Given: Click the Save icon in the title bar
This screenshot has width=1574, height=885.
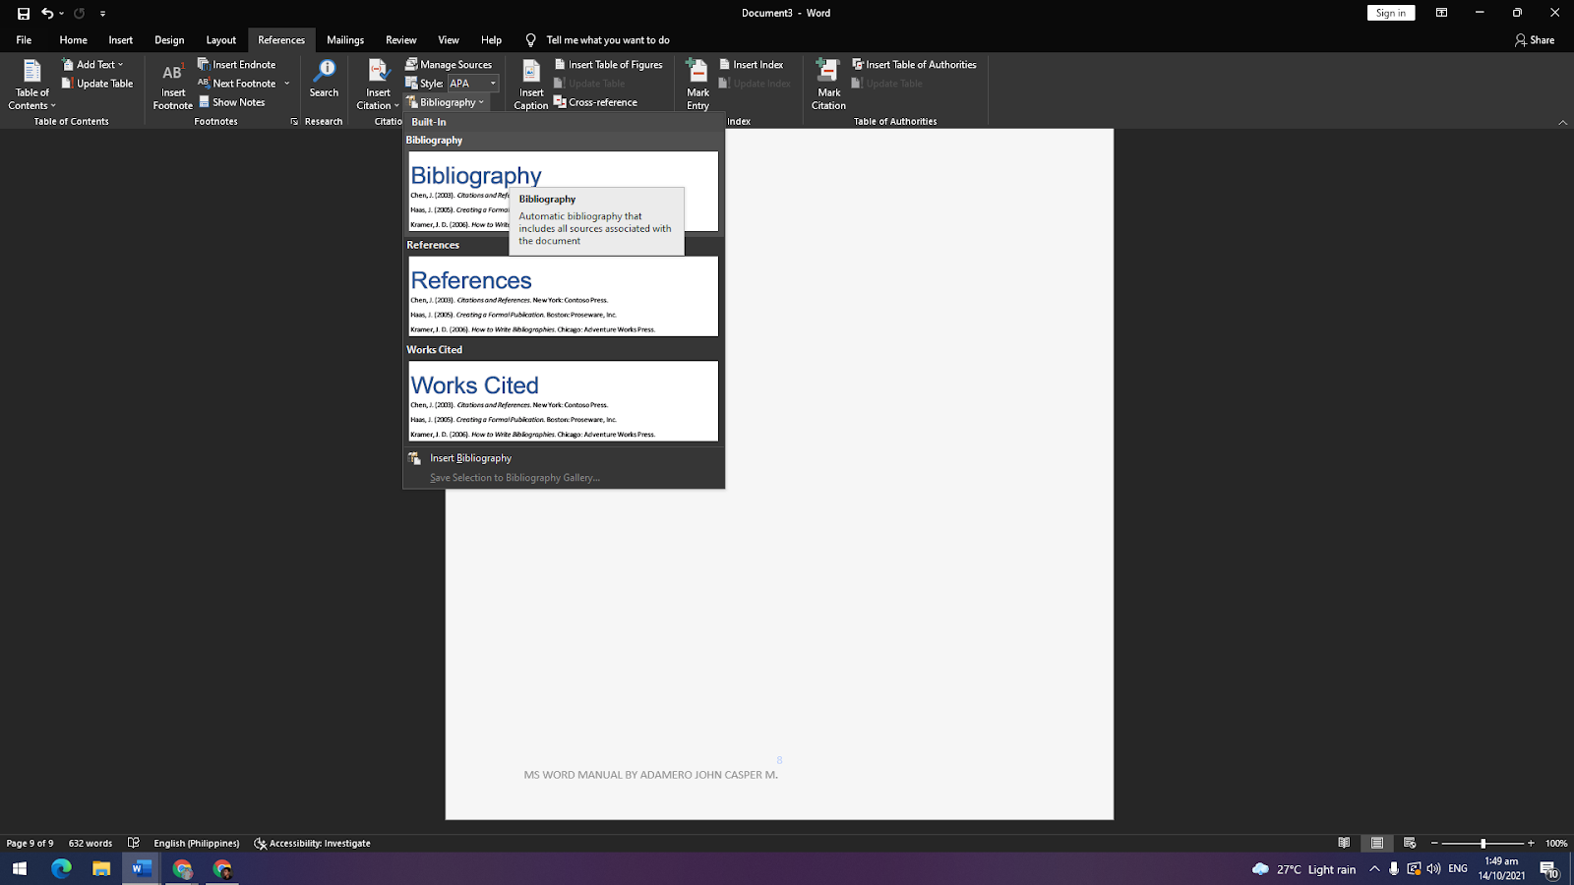Looking at the screenshot, I should (x=24, y=13).
